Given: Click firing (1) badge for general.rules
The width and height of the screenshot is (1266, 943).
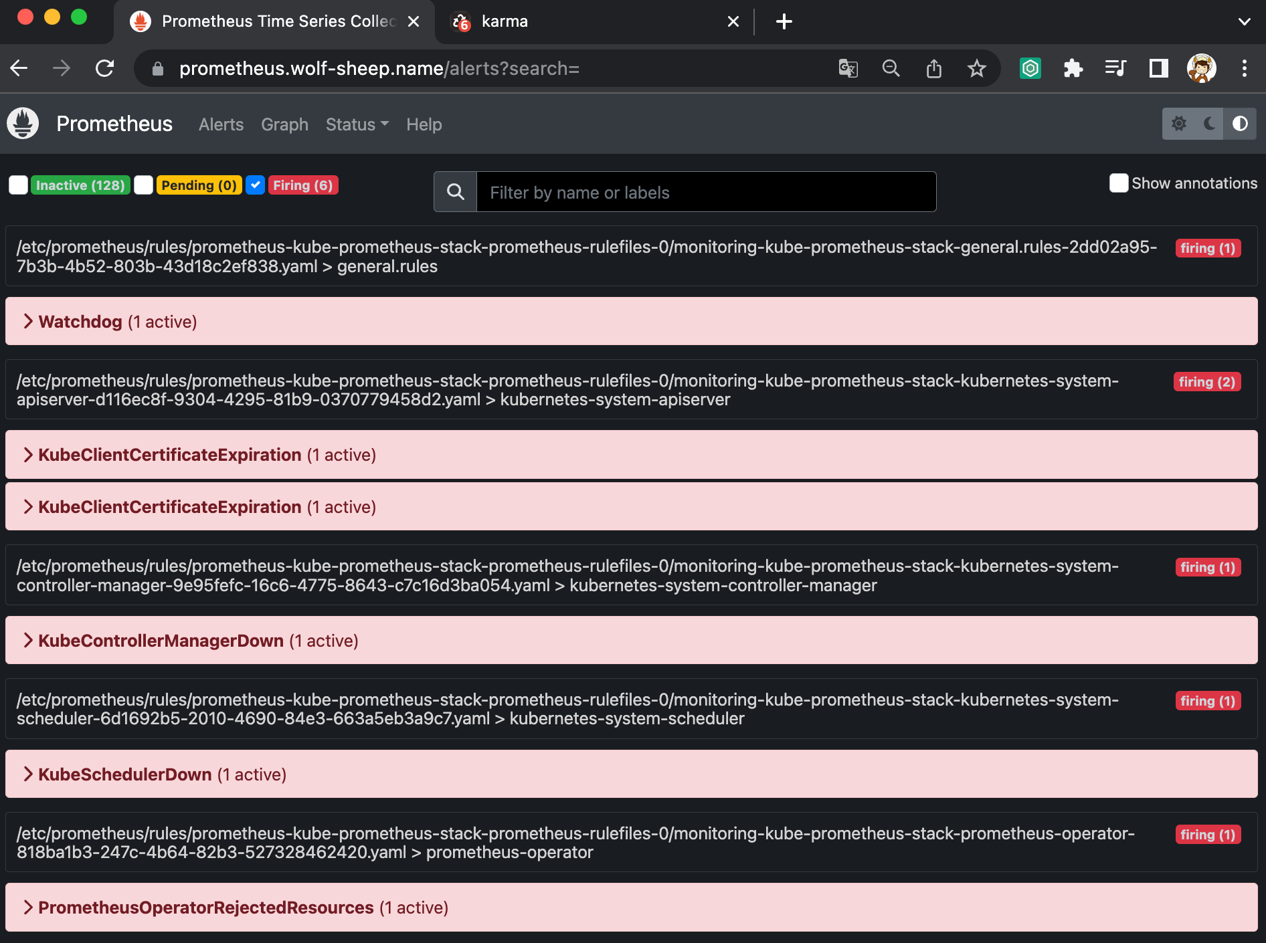Looking at the screenshot, I should point(1208,248).
